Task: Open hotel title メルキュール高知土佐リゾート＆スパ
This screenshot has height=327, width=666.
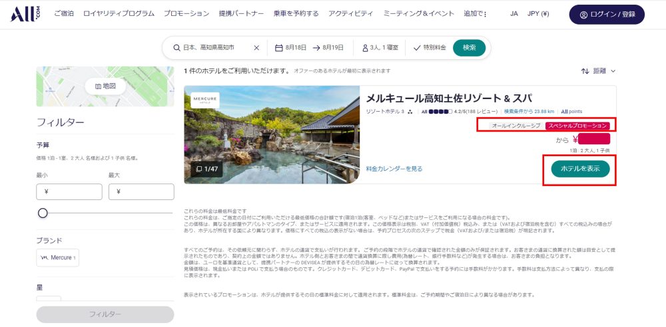Action: (450, 98)
